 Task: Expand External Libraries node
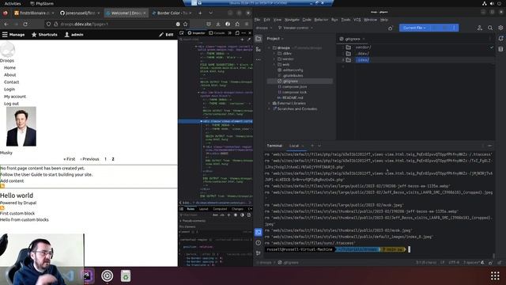tap(269, 103)
